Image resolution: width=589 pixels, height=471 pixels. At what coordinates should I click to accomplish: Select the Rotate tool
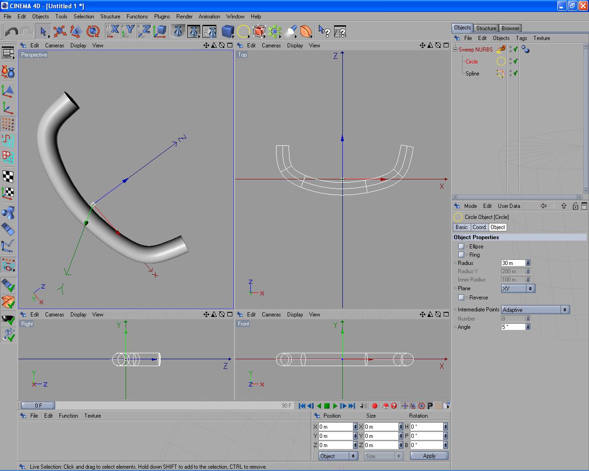click(93, 31)
